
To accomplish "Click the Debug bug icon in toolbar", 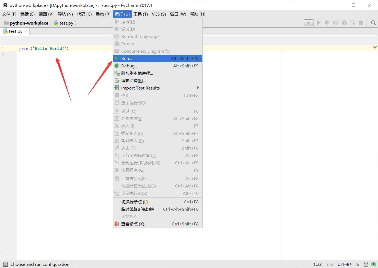I will click(x=327, y=23).
